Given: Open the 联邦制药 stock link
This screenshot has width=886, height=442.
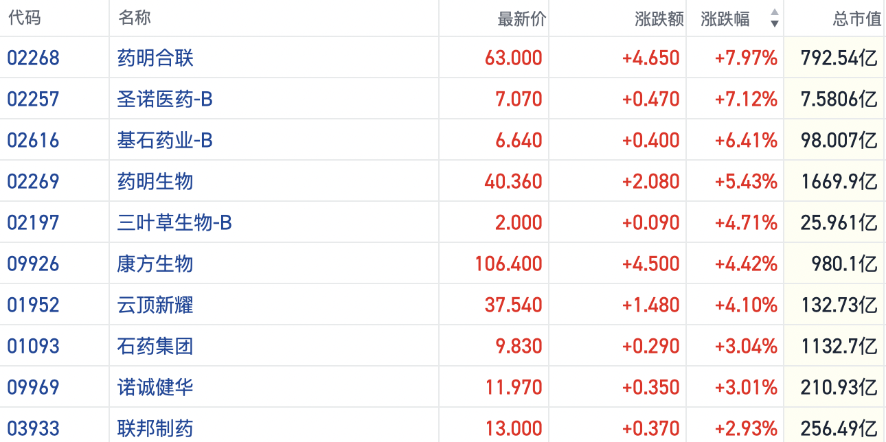Looking at the screenshot, I should click(155, 428).
